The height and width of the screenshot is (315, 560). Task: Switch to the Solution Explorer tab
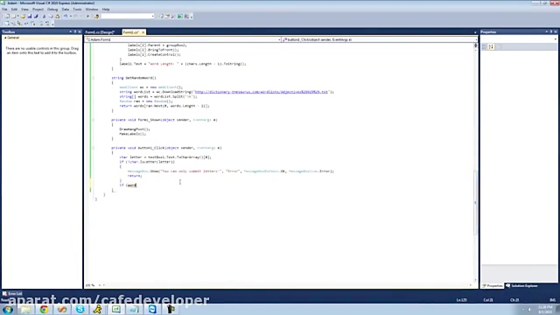pos(522,286)
